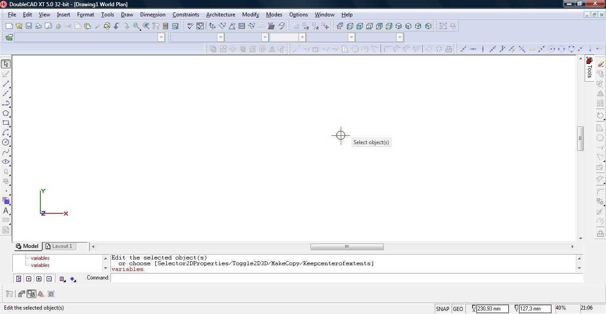Expand the rightmost properties toolbar dropdown
This screenshot has height=314, width=606.
click(399, 37)
